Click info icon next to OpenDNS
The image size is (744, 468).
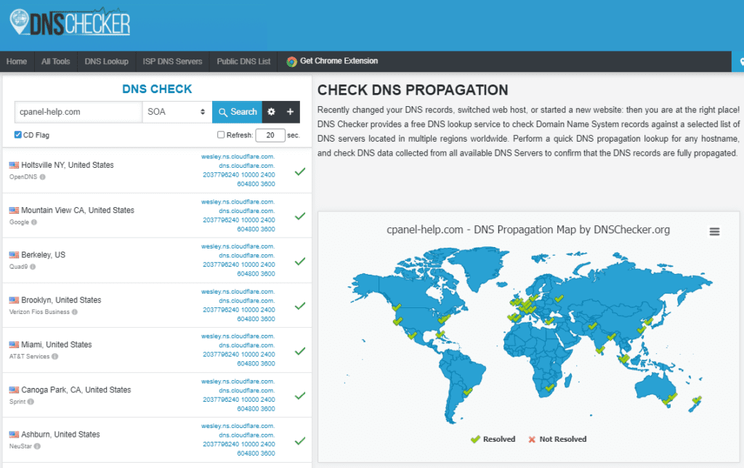pos(42,177)
